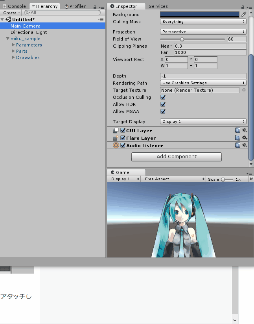Click the Depth value field
254x324 pixels.
203,76
